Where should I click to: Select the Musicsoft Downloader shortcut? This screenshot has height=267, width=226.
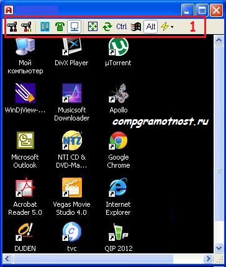(x=72, y=93)
